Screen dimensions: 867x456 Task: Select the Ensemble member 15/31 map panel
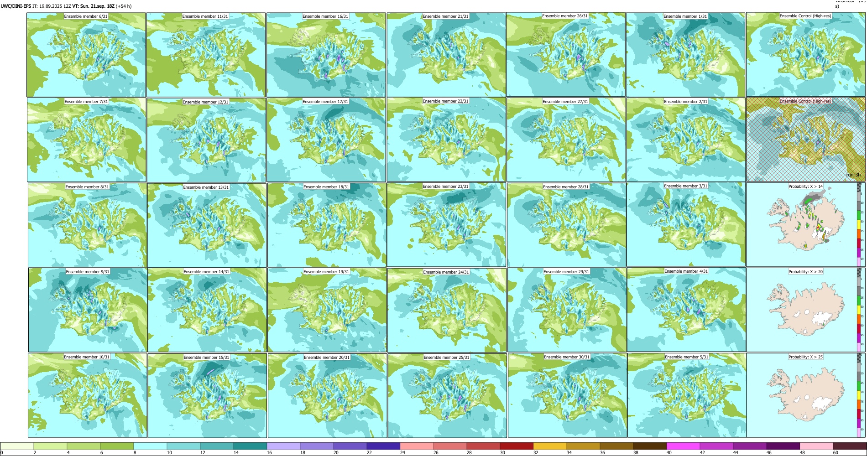click(207, 396)
